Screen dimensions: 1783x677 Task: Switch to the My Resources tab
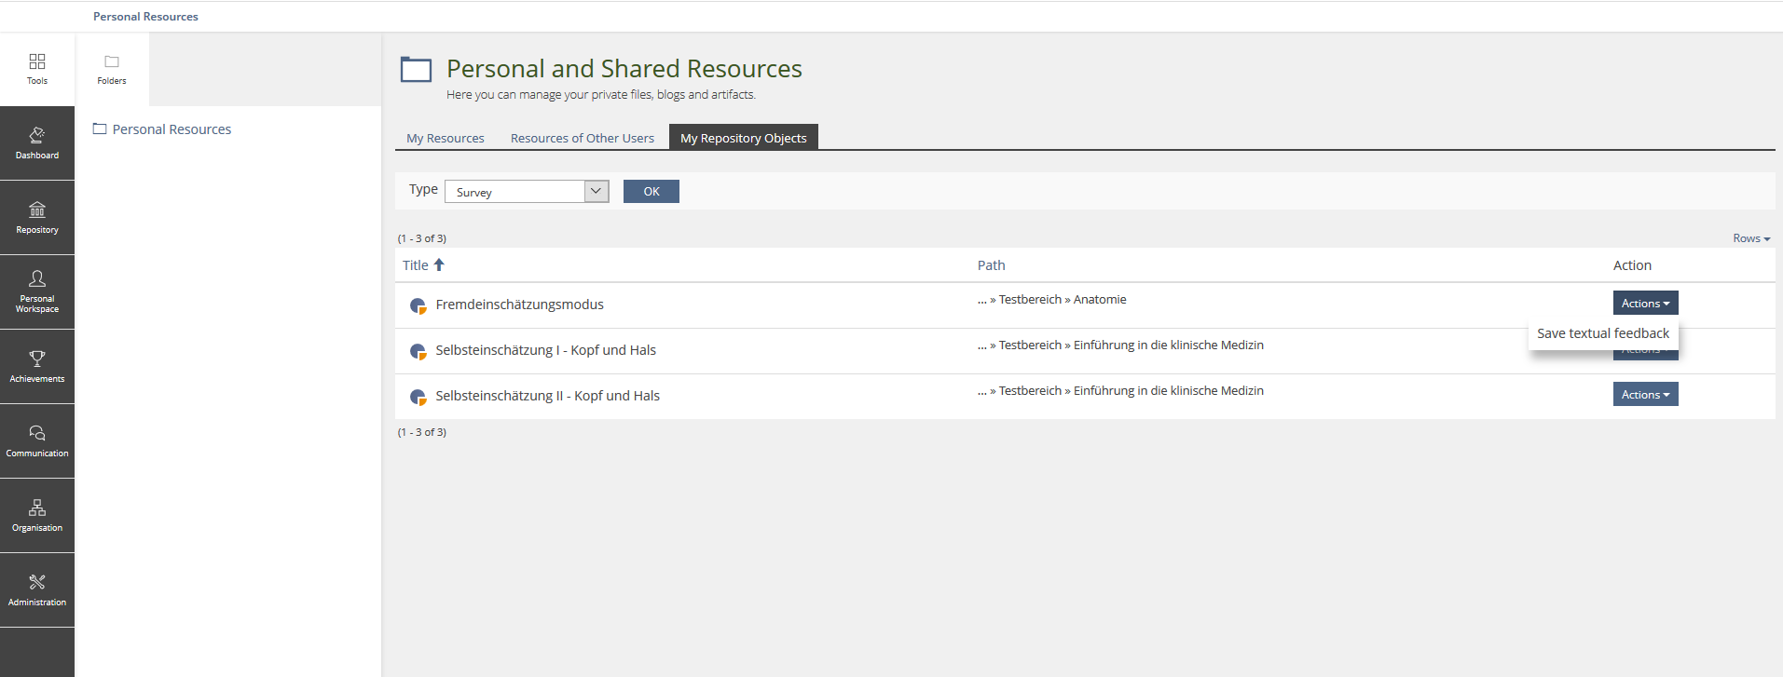tap(446, 138)
